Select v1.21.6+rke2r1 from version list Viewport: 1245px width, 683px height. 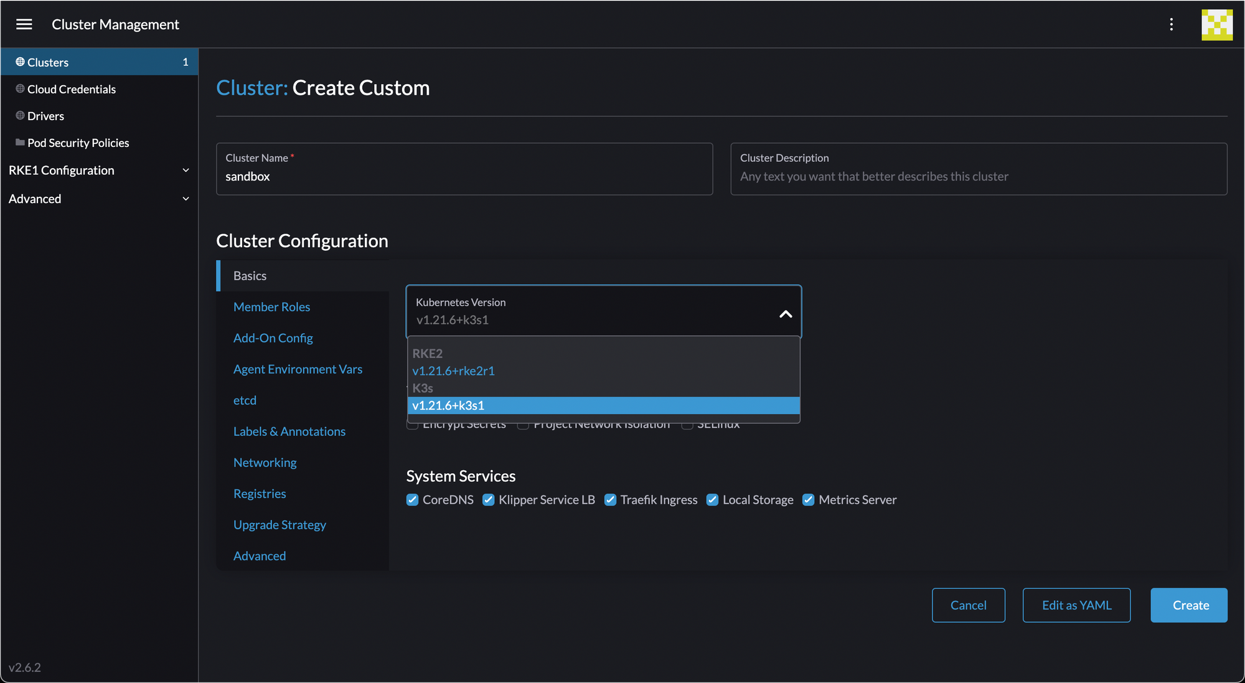click(x=453, y=371)
